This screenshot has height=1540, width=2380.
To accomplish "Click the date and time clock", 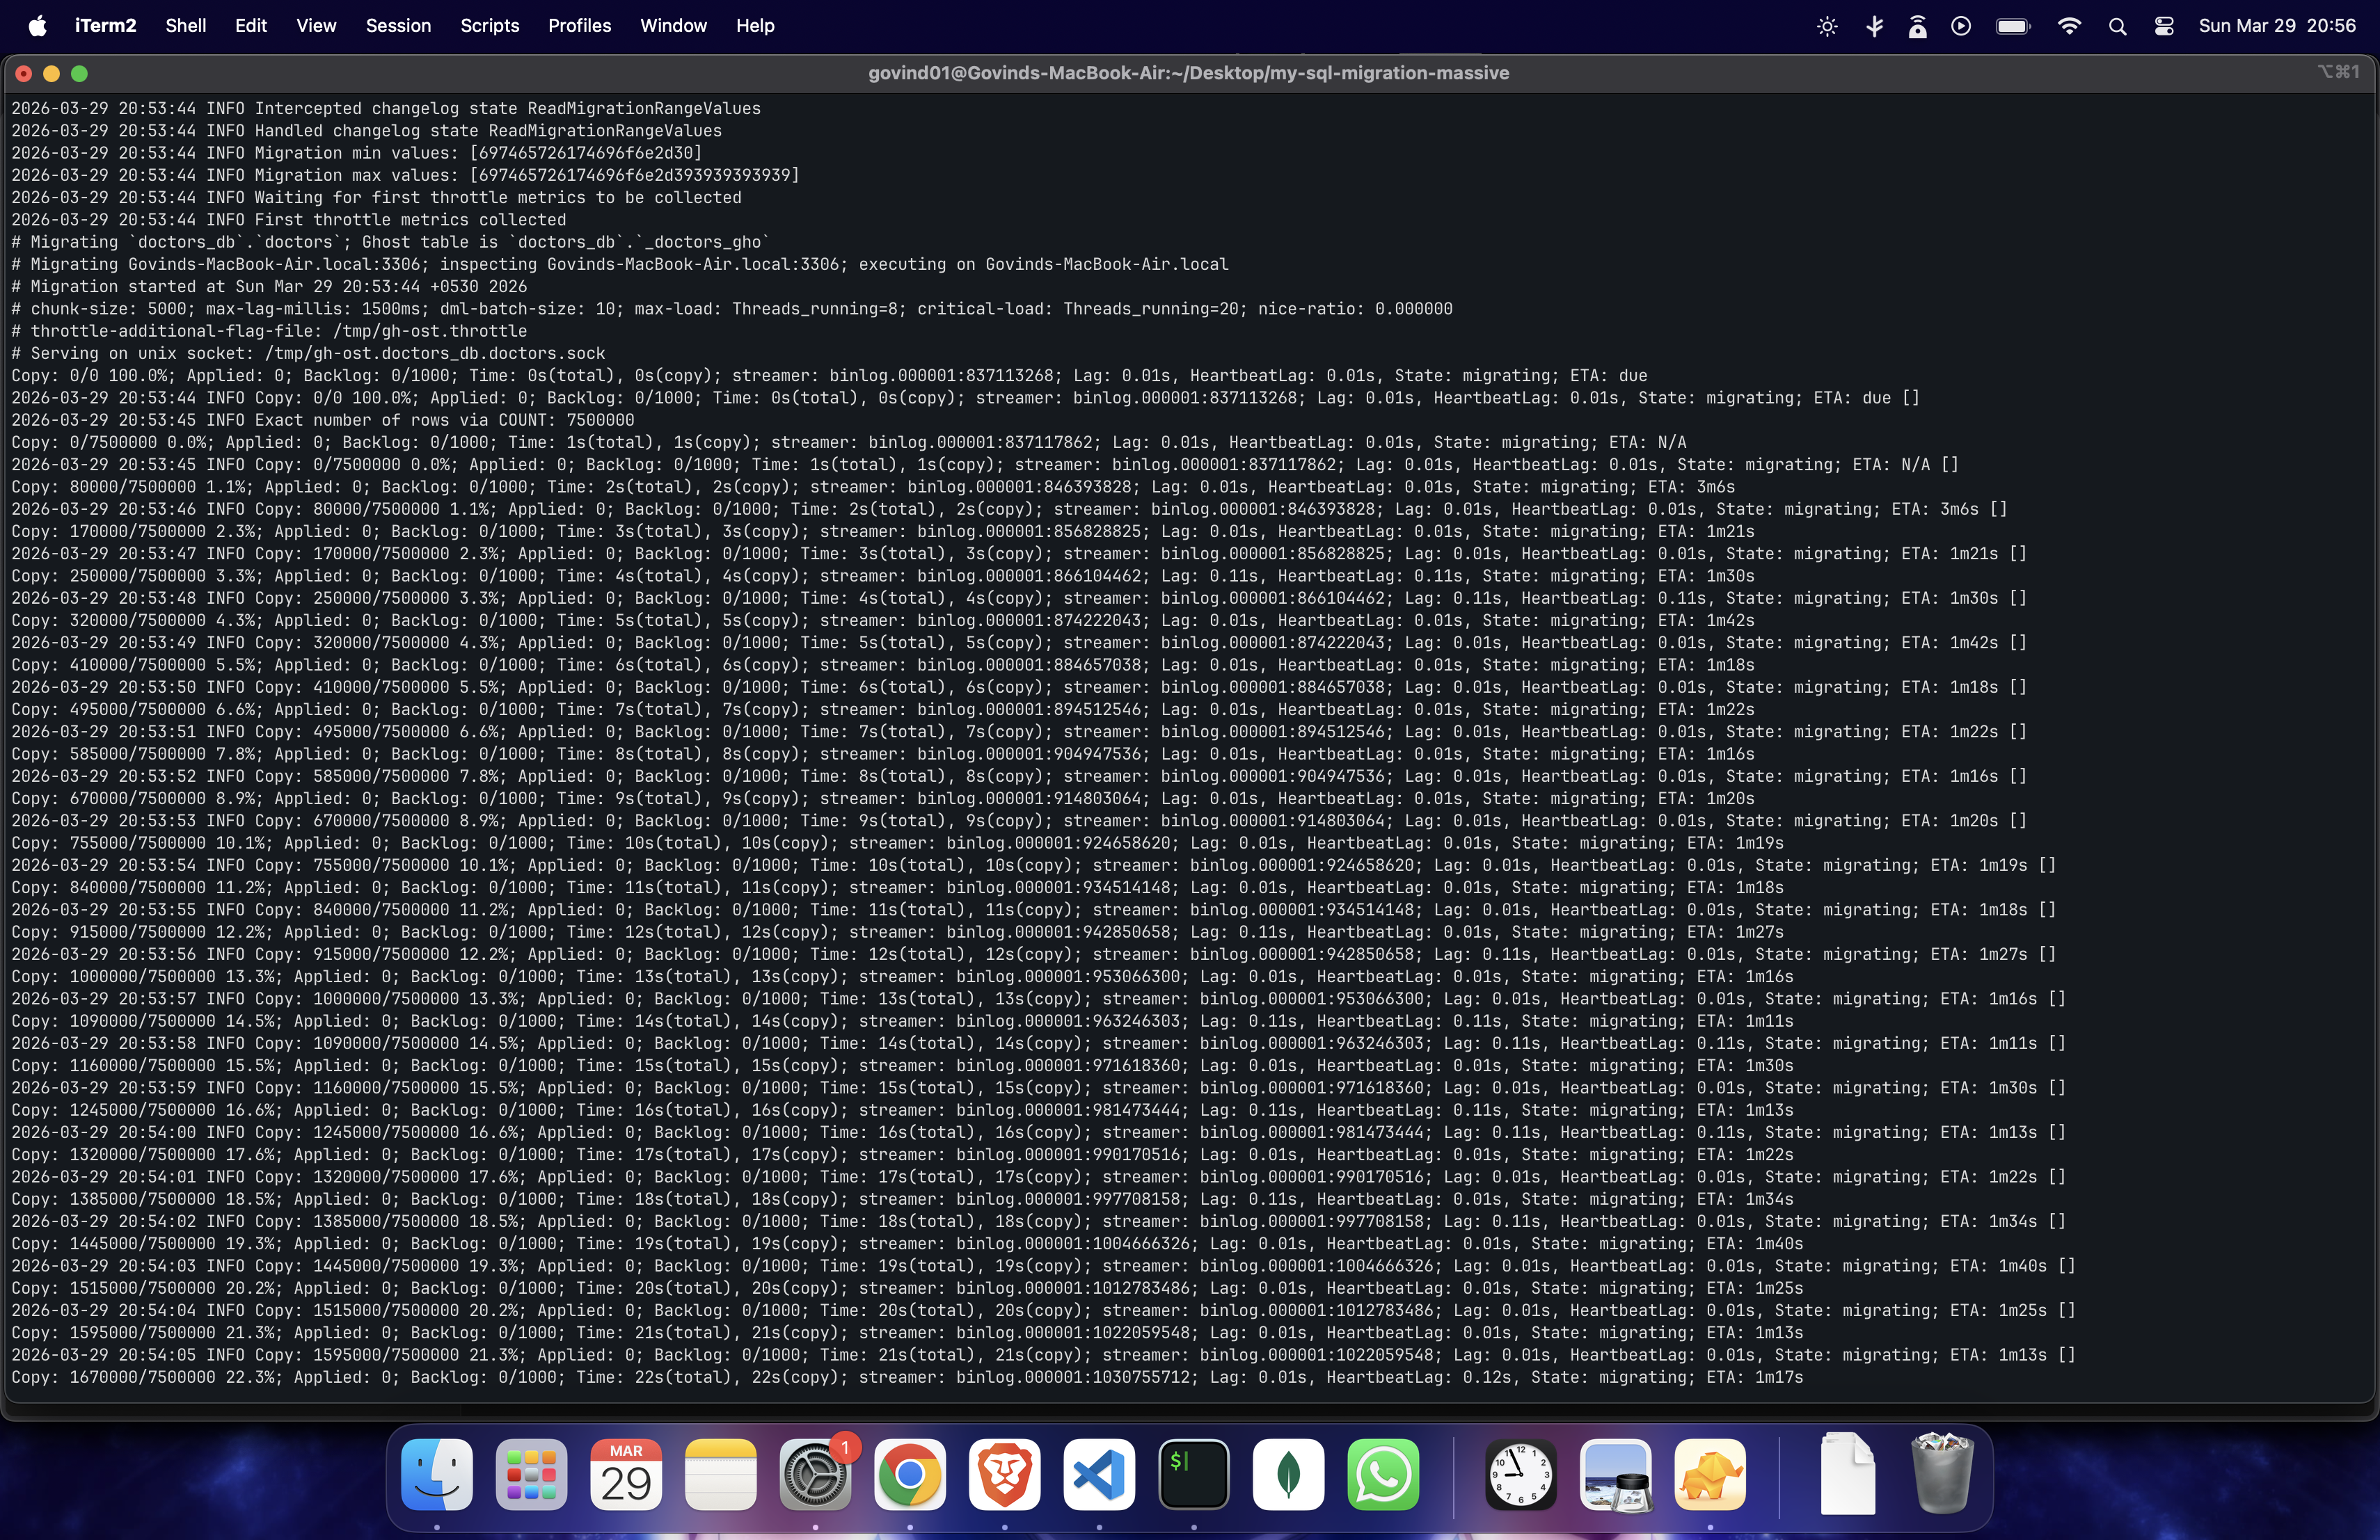I will [x=2277, y=26].
